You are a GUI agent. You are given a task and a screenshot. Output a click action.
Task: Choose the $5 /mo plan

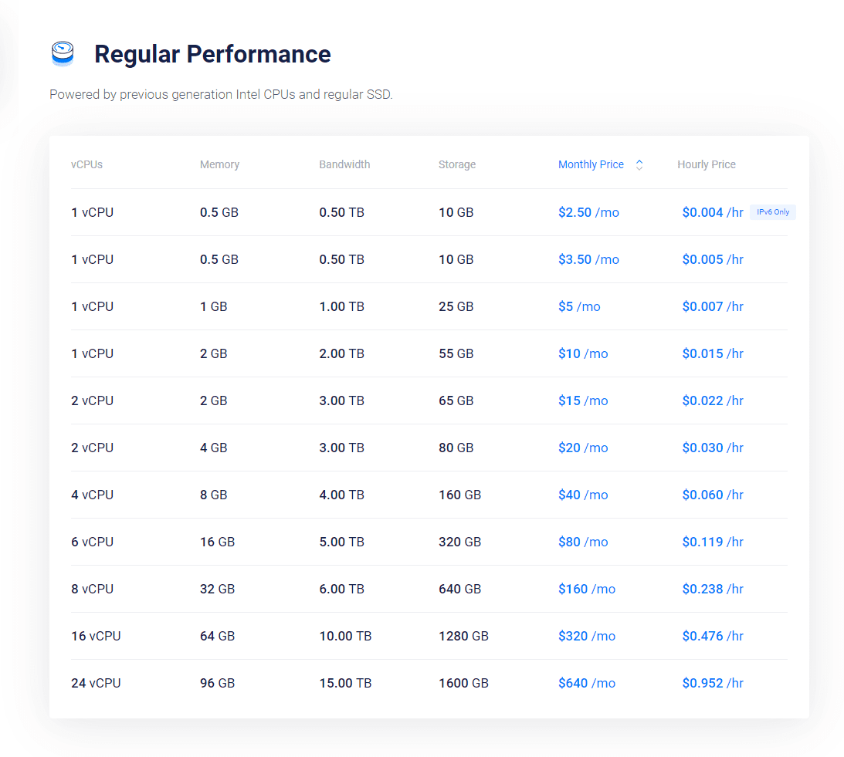[x=579, y=306]
